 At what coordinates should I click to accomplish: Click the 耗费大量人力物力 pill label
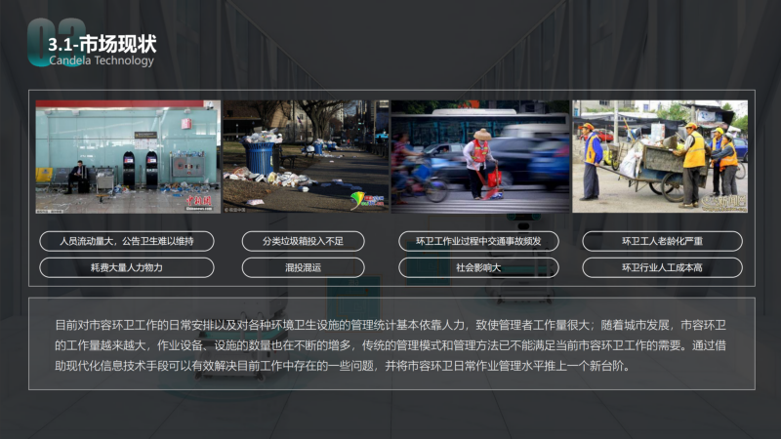coord(127,267)
